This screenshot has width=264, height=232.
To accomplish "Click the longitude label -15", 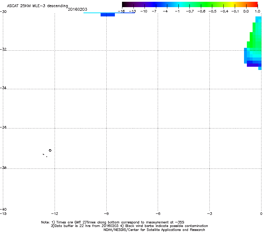I will 3,214.
